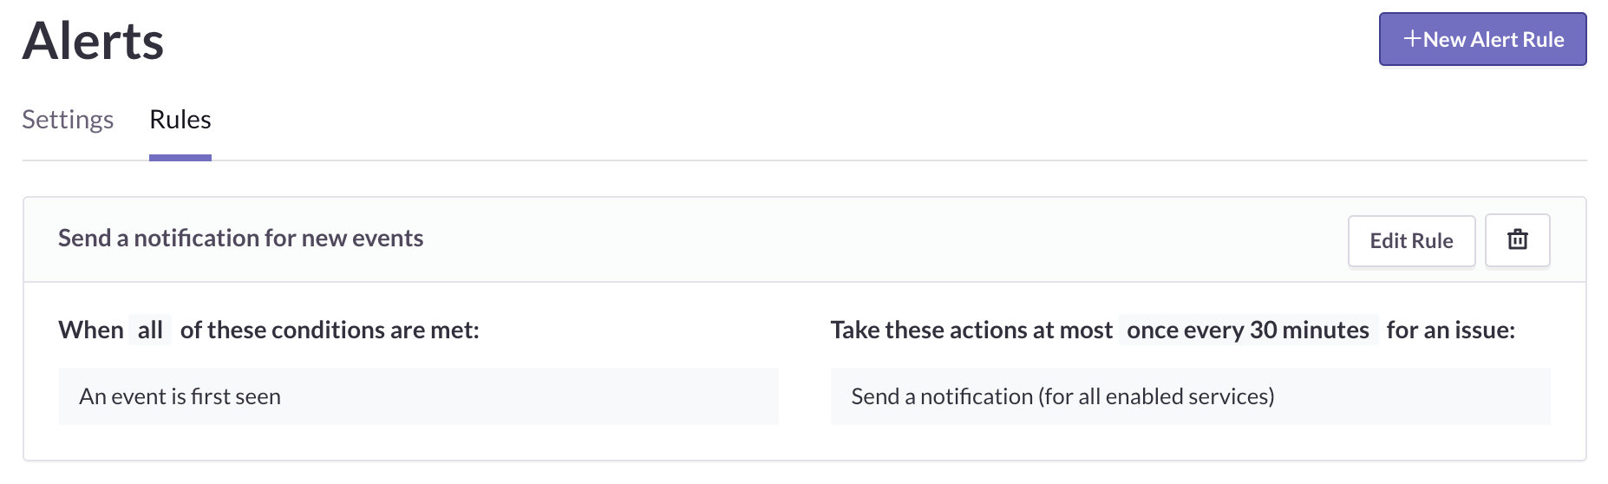
Task: Click the Alerts page heading
Action: [93, 41]
